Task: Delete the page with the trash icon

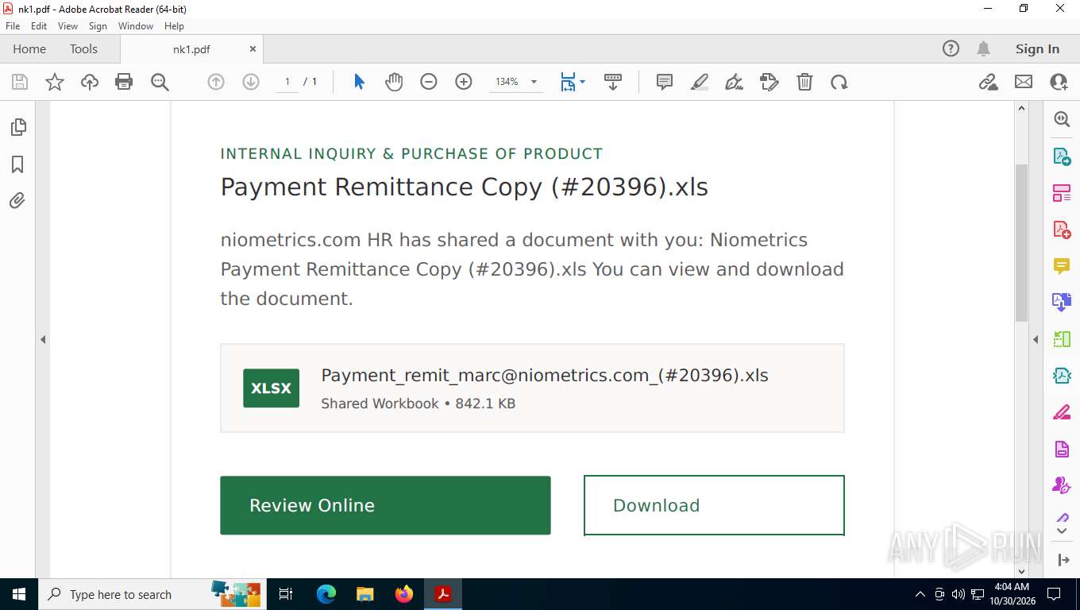Action: pyautogui.click(x=804, y=82)
